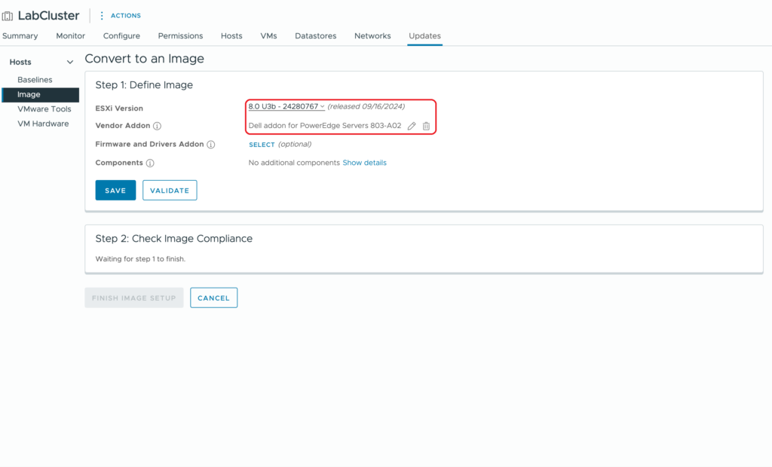772x467 pixels.
Task: Click the Validate button
Action: pyautogui.click(x=170, y=191)
